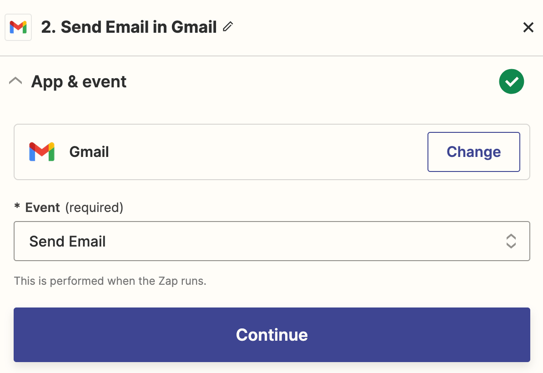Click the required asterisk before Event

point(17,208)
